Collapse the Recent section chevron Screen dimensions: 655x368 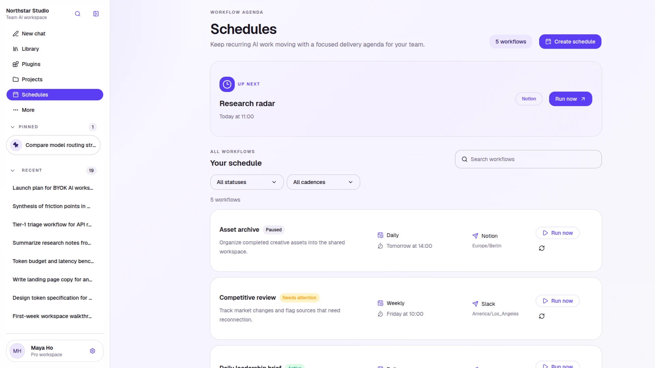13,170
